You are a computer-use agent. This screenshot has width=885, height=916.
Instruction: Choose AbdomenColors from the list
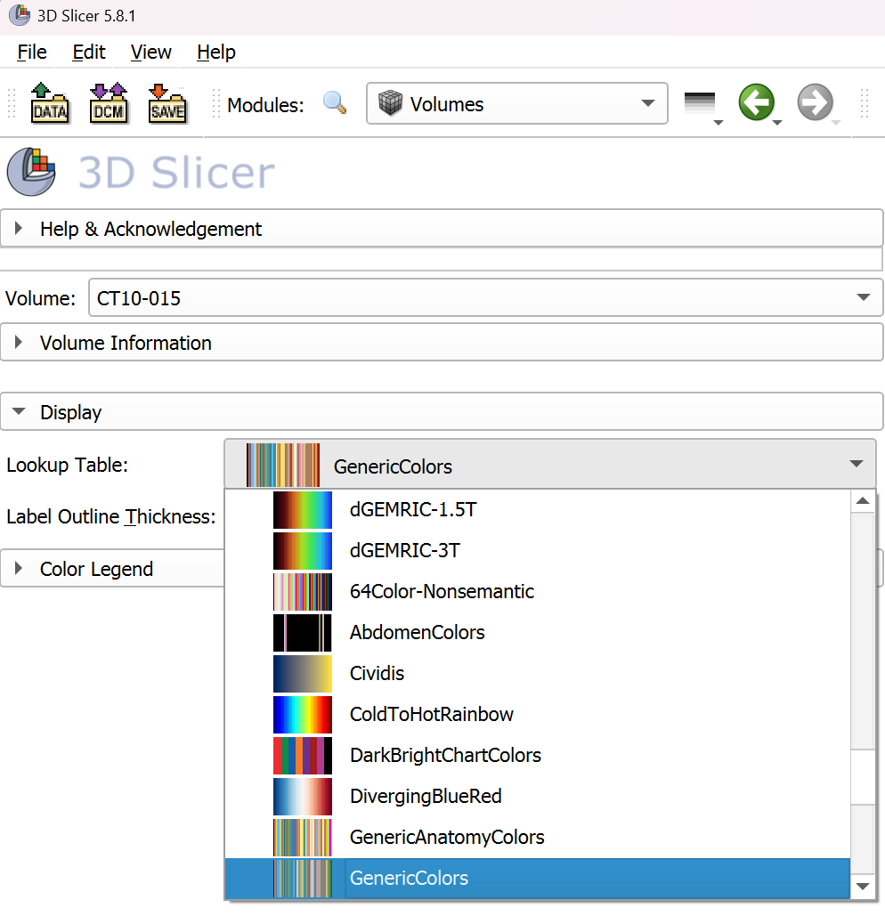(x=538, y=632)
